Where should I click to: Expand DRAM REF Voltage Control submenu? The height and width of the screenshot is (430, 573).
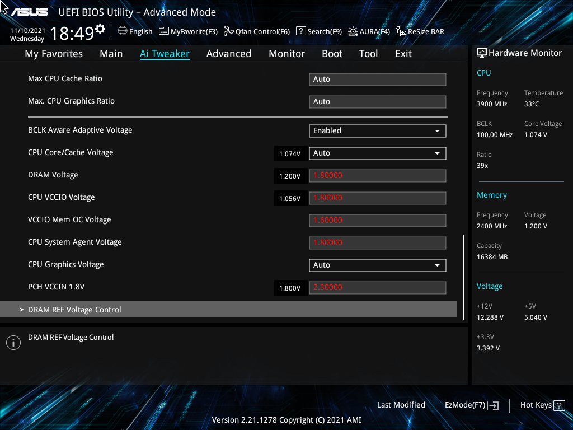[228, 310]
